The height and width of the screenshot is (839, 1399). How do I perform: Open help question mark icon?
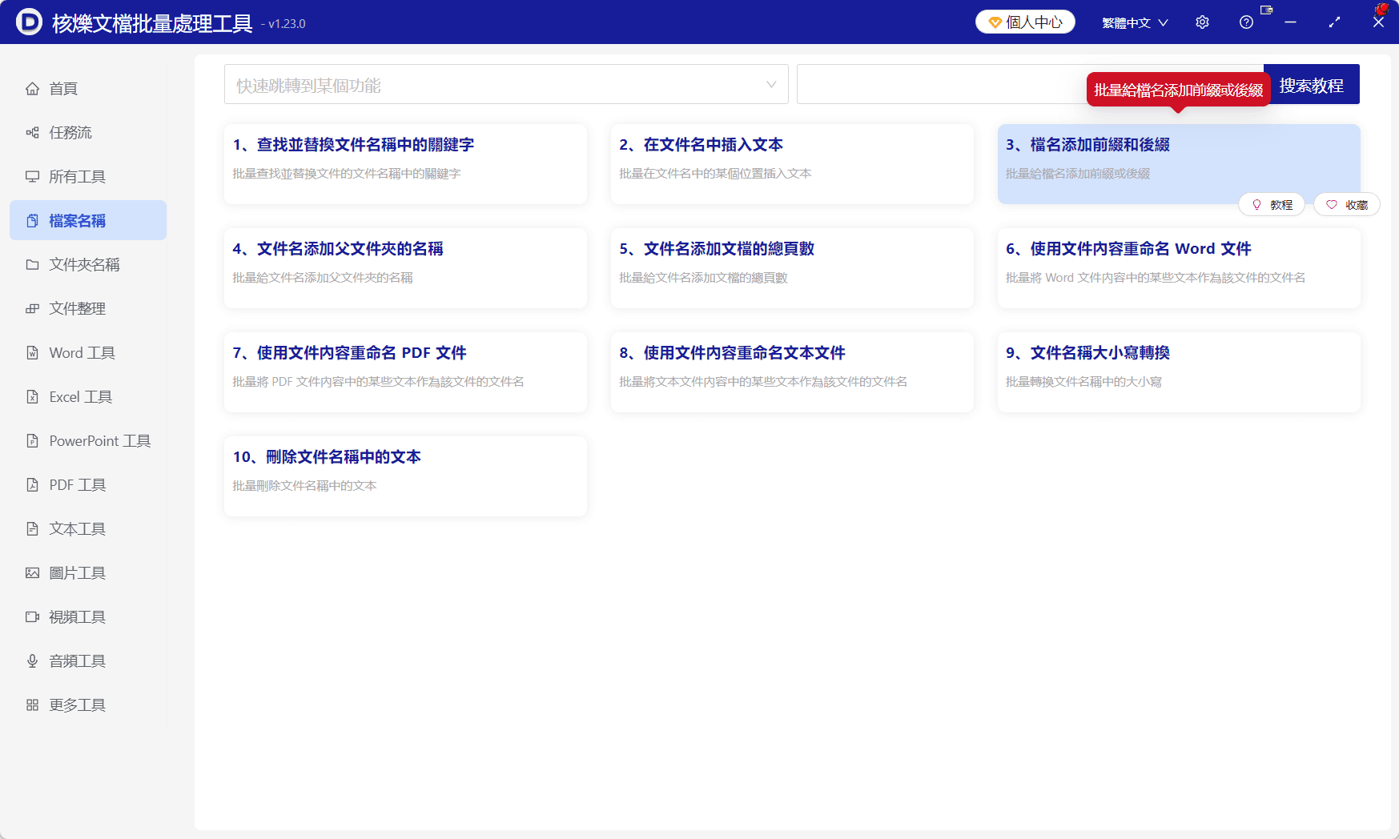click(1246, 22)
